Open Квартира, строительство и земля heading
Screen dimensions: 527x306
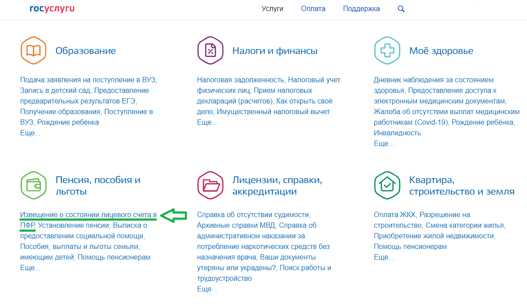coord(462,186)
